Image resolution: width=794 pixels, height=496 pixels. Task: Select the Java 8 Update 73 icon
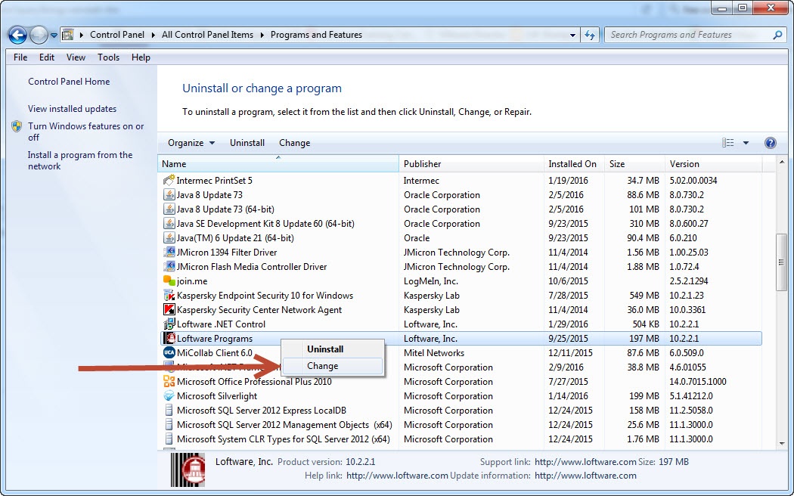[x=169, y=195]
